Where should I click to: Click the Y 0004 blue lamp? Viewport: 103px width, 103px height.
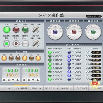[x=69, y=64]
